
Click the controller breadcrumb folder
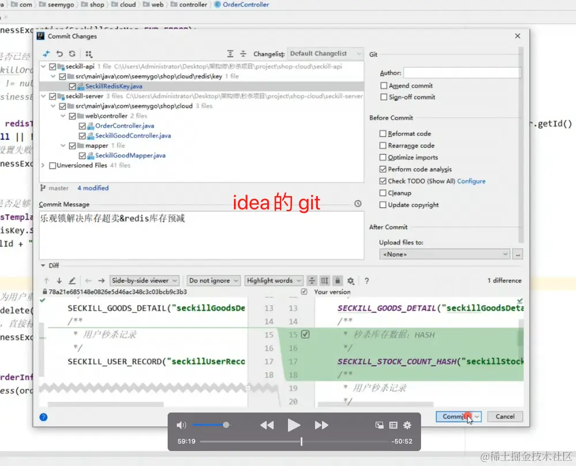[x=193, y=5]
